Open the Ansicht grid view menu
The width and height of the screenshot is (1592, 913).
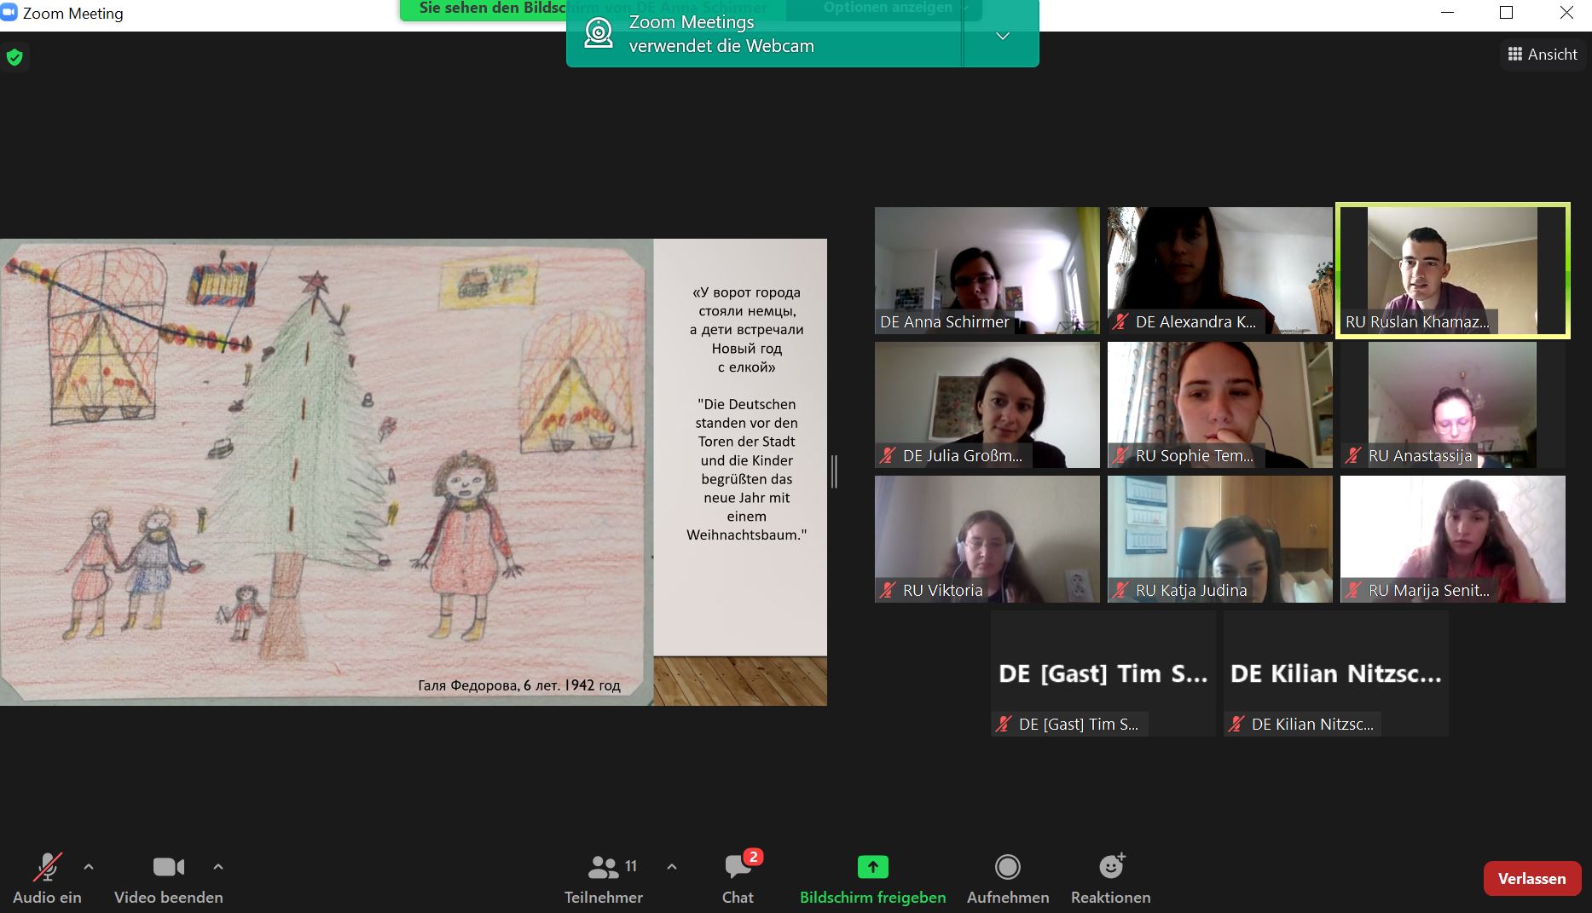(1543, 55)
